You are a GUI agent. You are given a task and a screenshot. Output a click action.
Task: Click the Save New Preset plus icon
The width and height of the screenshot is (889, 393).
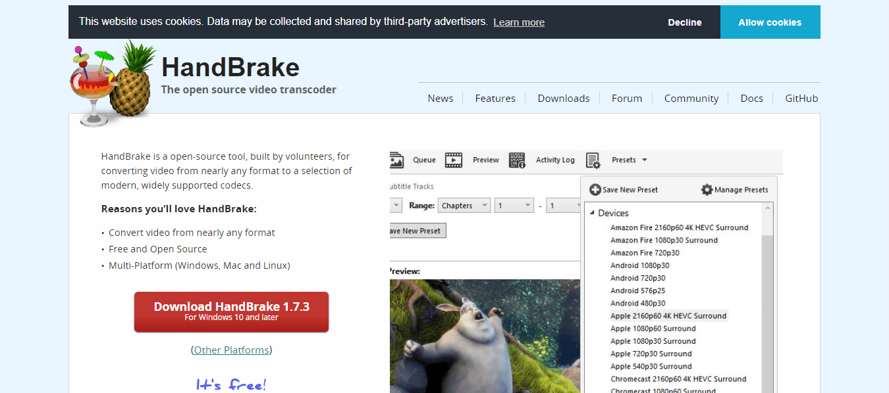[x=595, y=189]
